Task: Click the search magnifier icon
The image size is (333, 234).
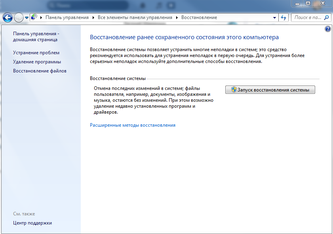Action: tap(327, 17)
